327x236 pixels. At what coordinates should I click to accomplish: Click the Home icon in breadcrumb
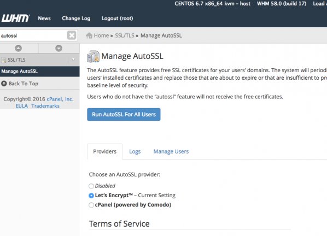pos(89,36)
